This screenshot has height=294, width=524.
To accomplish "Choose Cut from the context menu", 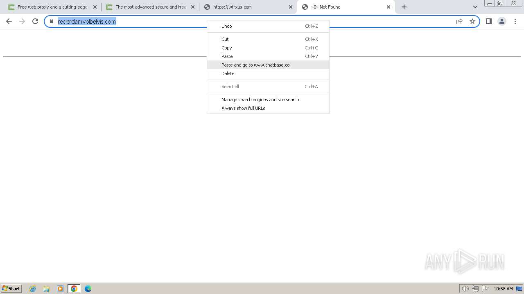I will click(268, 39).
